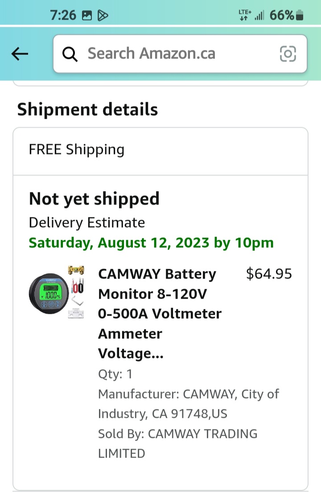This screenshot has width=321, height=503.
Task: Select the Shipment details heading
Action: coord(87,109)
